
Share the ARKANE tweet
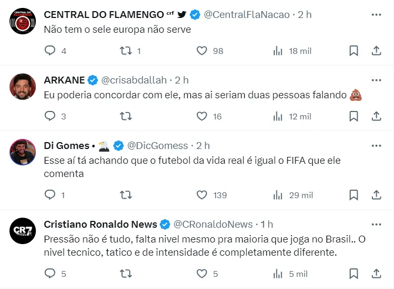coord(377,116)
